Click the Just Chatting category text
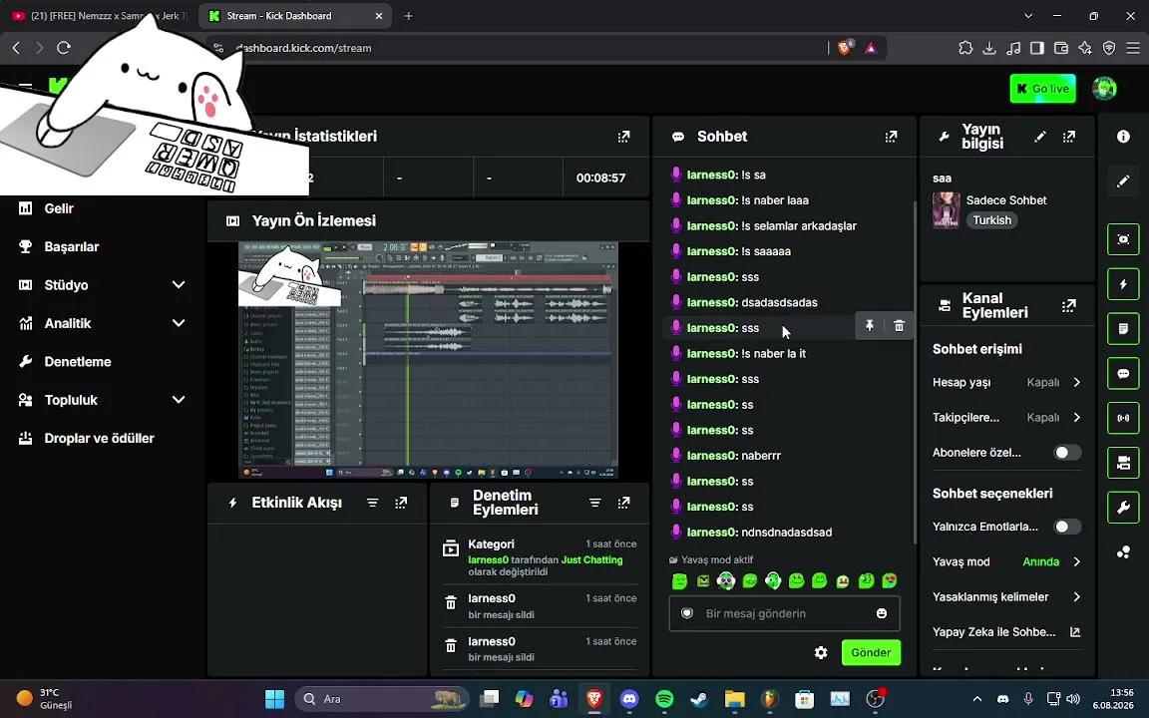1149x718 pixels. pos(591,559)
